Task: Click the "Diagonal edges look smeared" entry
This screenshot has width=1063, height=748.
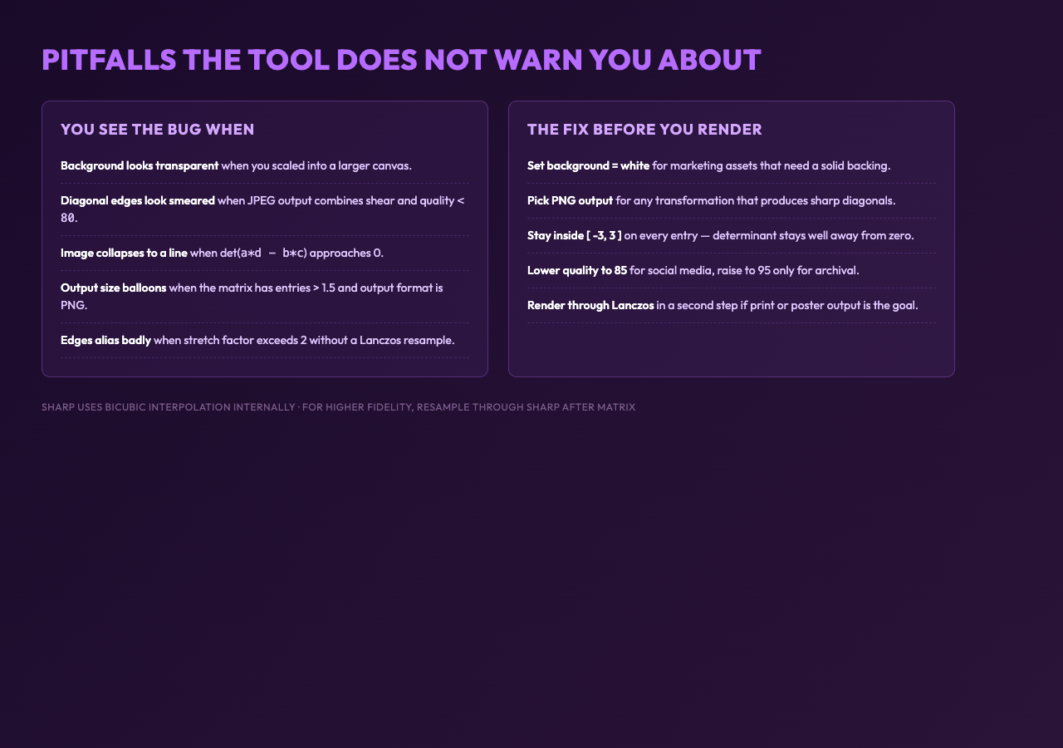Action: [x=265, y=209]
